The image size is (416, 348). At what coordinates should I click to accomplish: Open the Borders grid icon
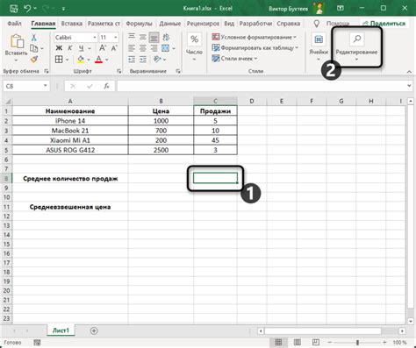click(x=59, y=60)
